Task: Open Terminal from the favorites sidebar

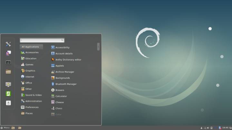Action: click(8, 63)
